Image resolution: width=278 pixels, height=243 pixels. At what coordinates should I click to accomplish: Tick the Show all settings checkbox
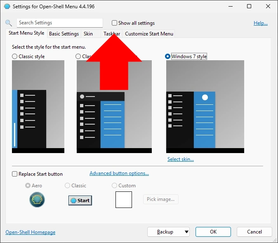114,23
